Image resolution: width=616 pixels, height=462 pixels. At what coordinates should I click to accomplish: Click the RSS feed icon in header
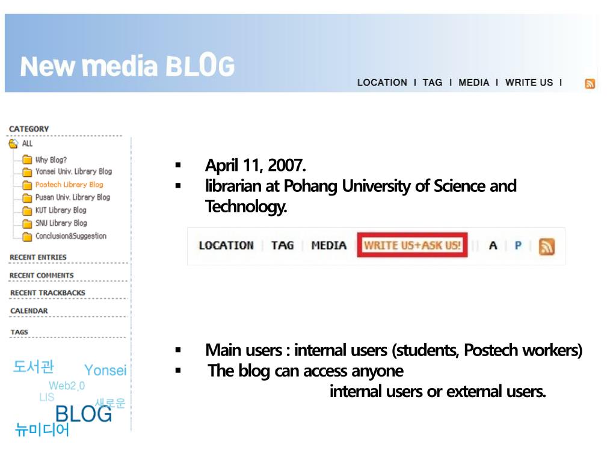tap(590, 84)
